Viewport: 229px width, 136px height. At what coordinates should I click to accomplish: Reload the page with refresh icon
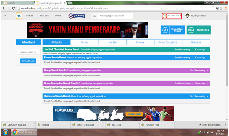pos(13,8)
